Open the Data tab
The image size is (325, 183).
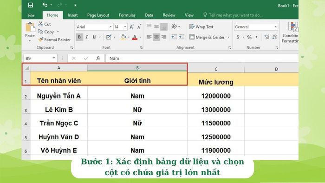(x=149, y=15)
